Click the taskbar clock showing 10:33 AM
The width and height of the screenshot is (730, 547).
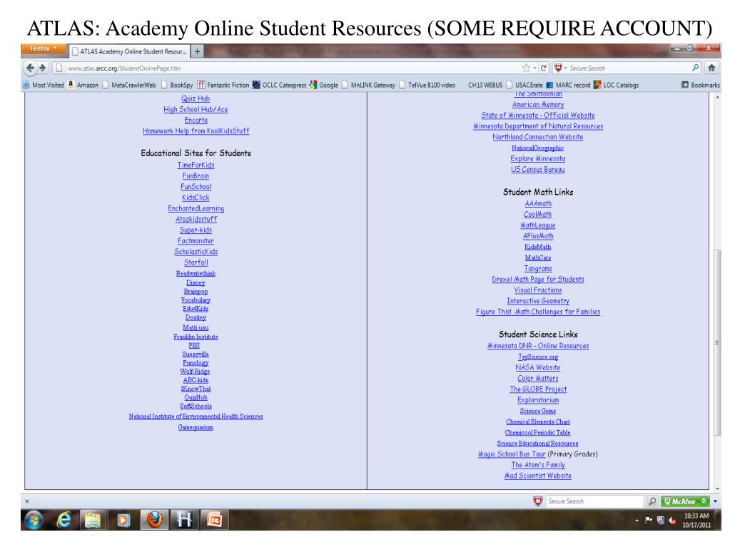(697, 520)
